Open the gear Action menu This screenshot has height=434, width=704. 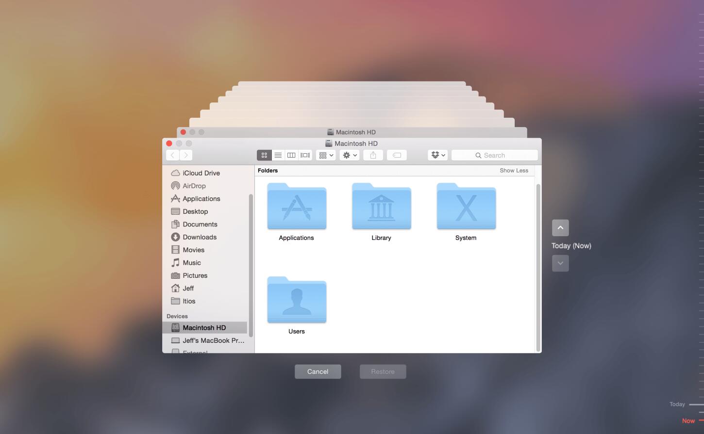tap(350, 155)
